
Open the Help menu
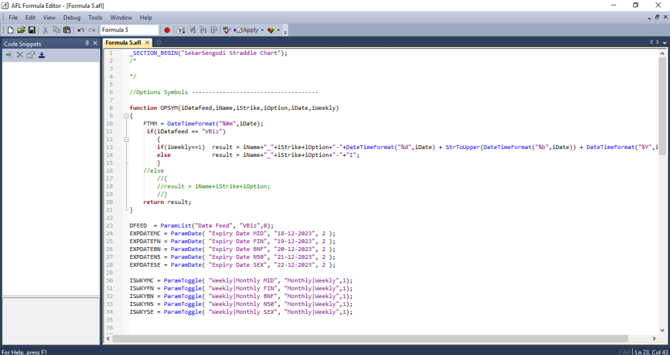pos(146,18)
